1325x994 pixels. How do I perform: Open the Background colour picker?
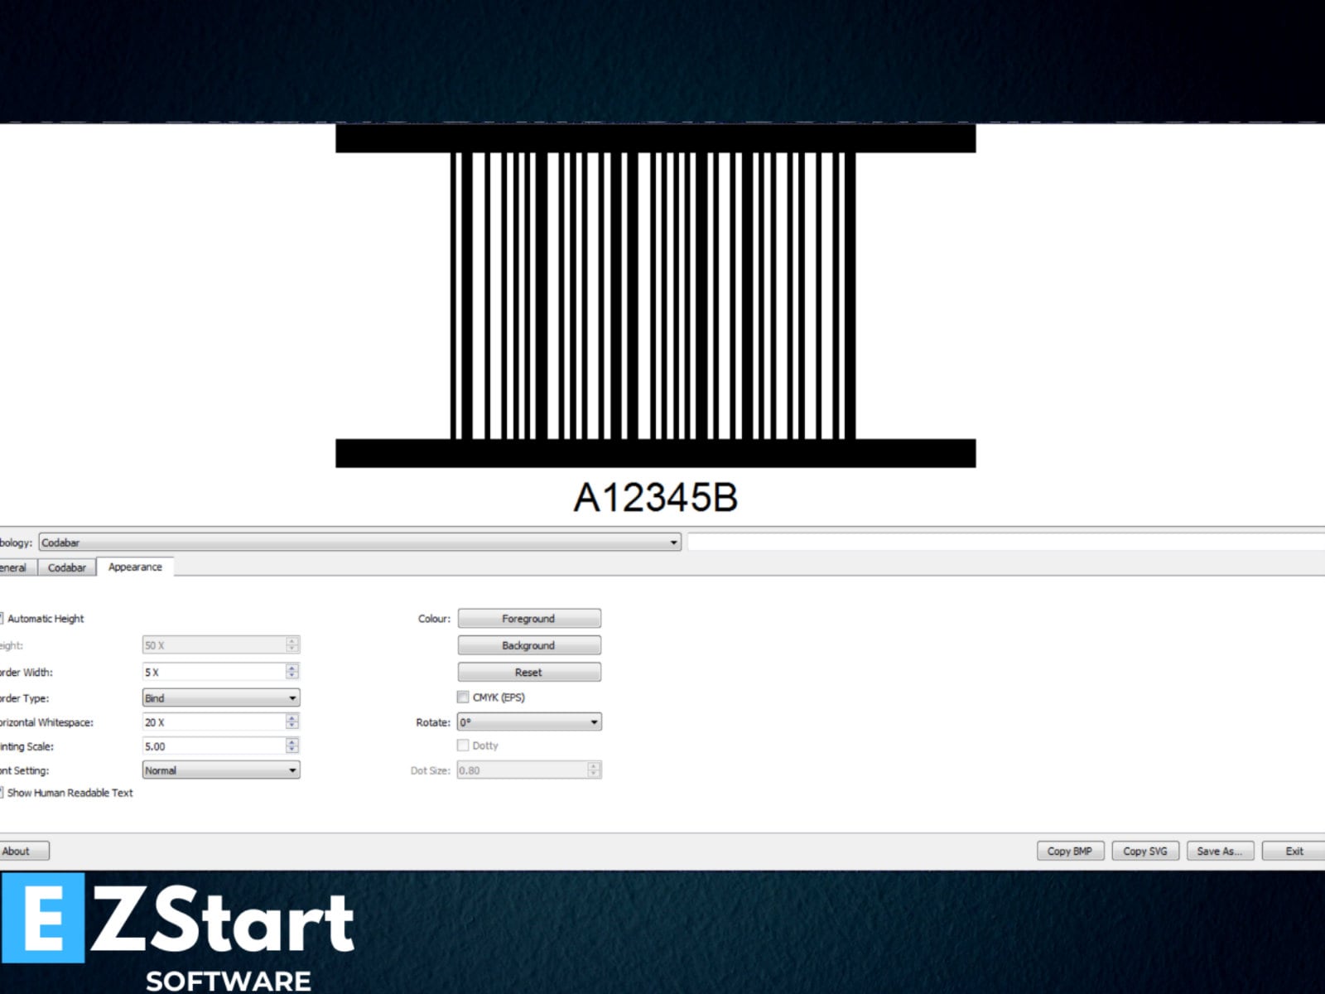coord(529,644)
